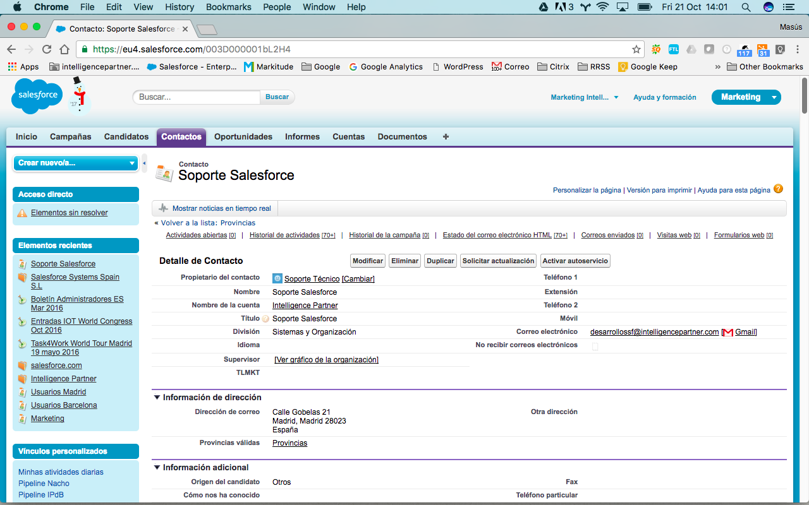Click the Google Drive extension icon in toolbar
This screenshot has width=809, height=505.
(691, 49)
